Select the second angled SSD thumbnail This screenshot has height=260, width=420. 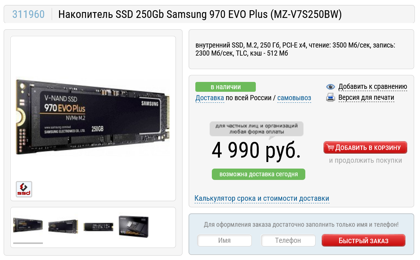click(x=63, y=226)
